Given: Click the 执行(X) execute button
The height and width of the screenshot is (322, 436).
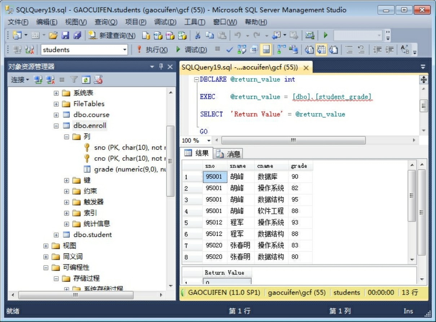Looking at the screenshot, I should [152, 50].
